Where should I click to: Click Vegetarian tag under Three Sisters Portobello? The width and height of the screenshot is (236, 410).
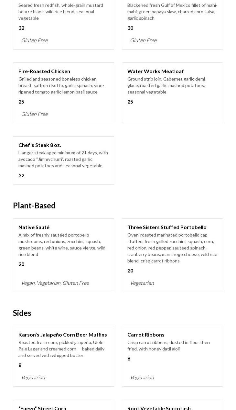coord(142,283)
